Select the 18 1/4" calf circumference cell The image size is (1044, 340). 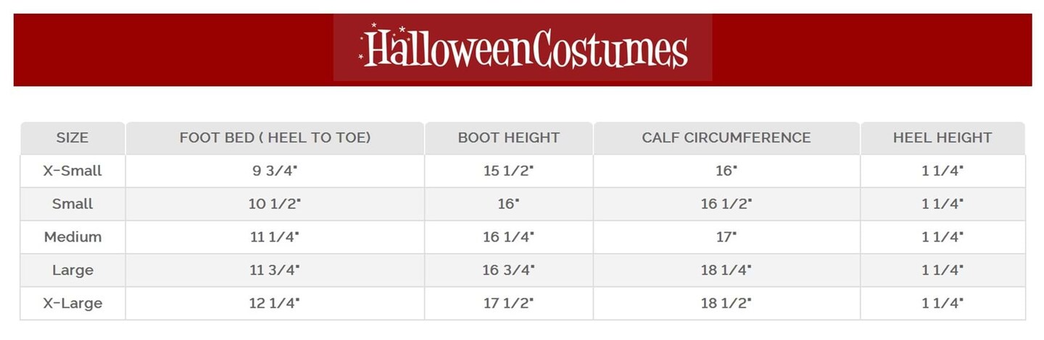coord(726,271)
